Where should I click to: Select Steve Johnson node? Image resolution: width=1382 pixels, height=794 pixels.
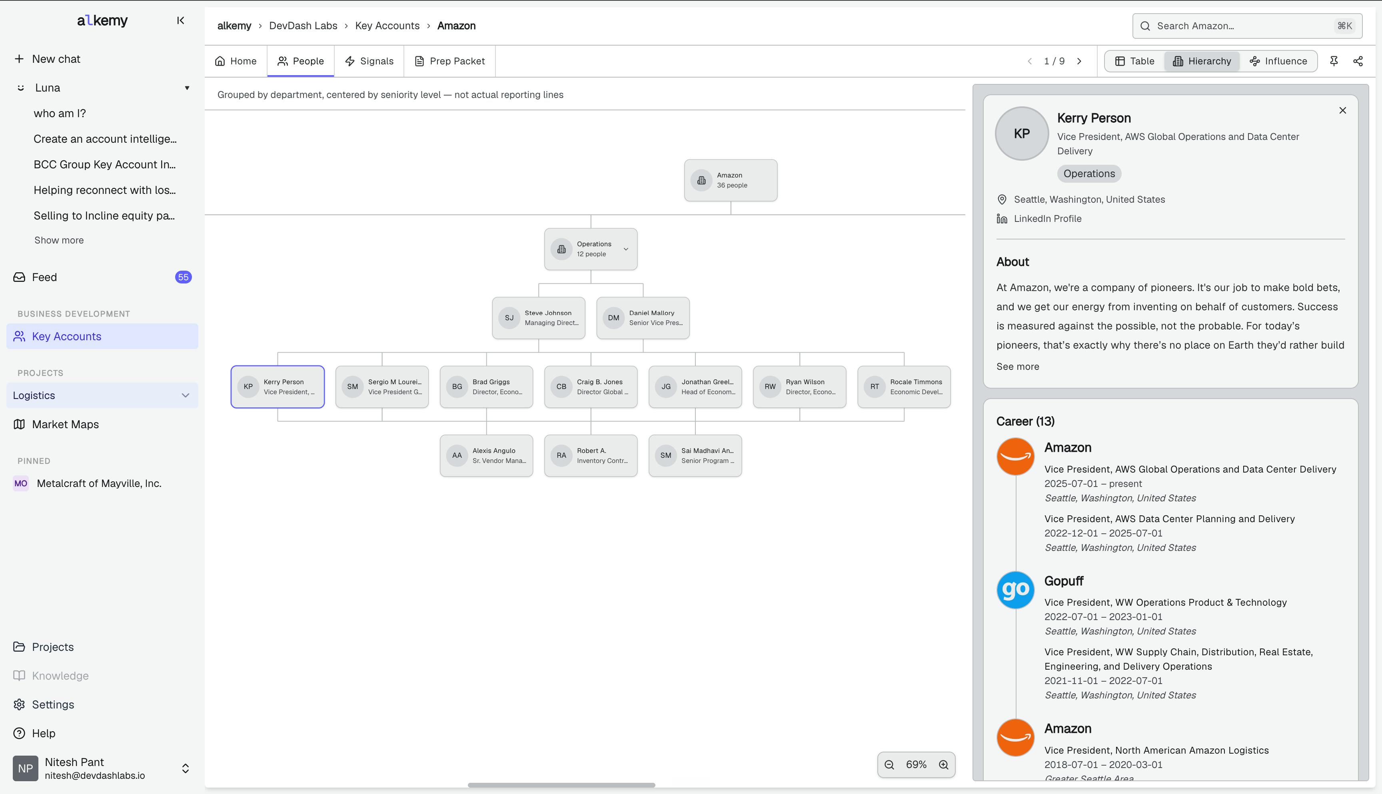(x=539, y=318)
